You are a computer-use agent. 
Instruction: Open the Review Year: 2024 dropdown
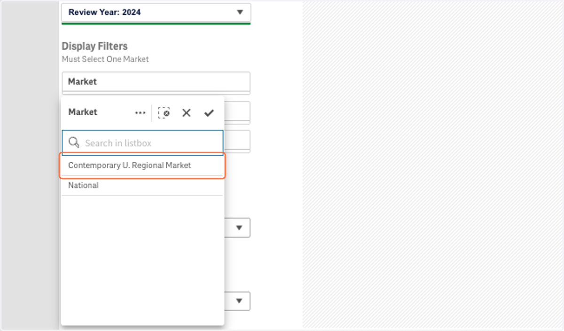[x=156, y=12]
